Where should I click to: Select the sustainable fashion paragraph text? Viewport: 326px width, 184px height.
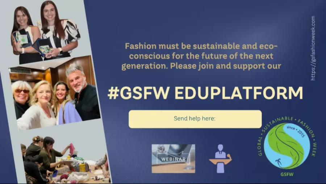coord(201,56)
